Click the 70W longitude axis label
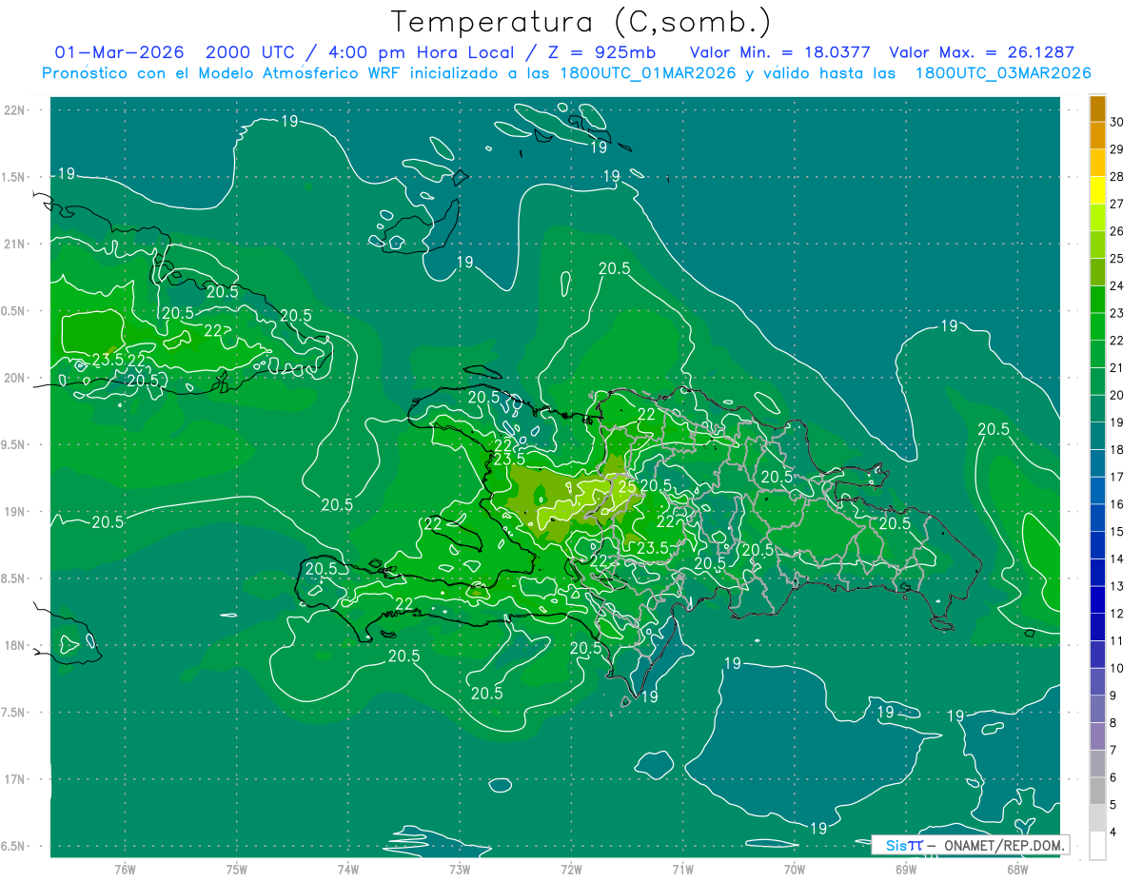This screenshot has width=1142, height=882. coord(795,868)
